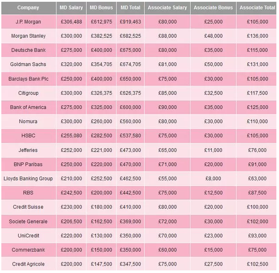The width and height of the screenshot is (279, 273).
Task: Click the Barclays Bank Plc cell
Action: click(x=28, y=79)
